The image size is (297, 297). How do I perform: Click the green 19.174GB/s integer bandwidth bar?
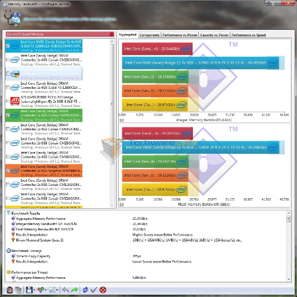click(156, 77)
